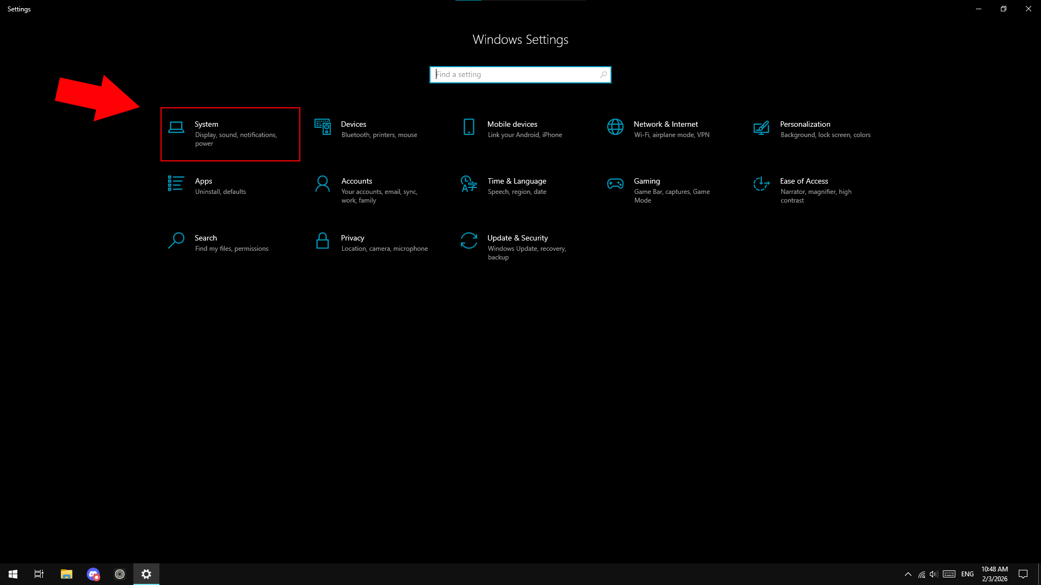Screen dimensions: 1041x585
Task: Open the ENG language switcher
Action: tap(967, 574)
